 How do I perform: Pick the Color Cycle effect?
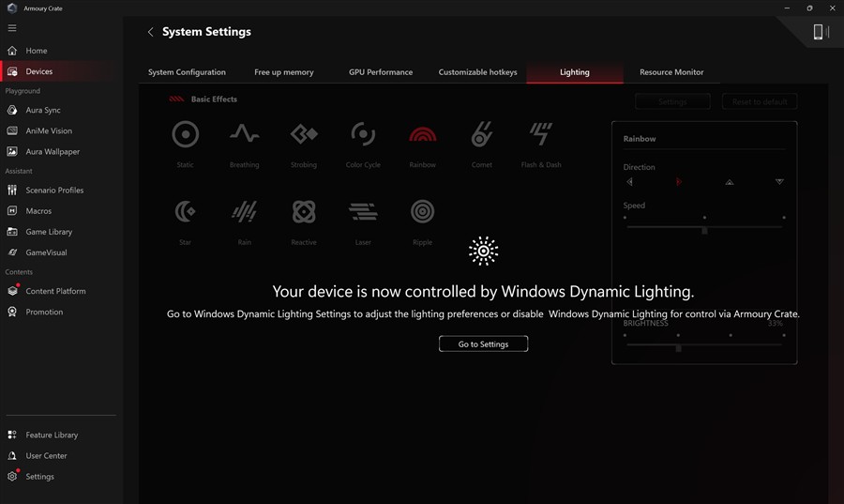363,135
